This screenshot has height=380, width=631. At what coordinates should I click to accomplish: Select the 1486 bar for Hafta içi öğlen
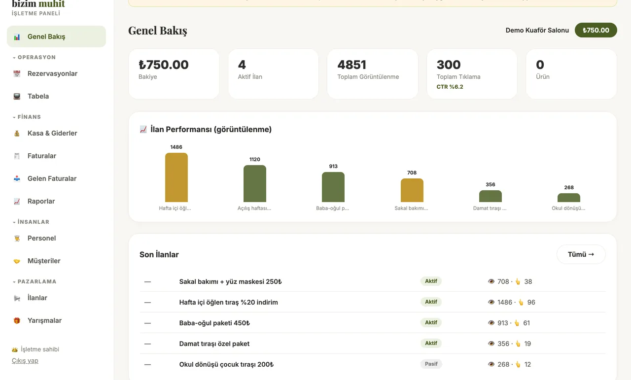tap(176, 177)
